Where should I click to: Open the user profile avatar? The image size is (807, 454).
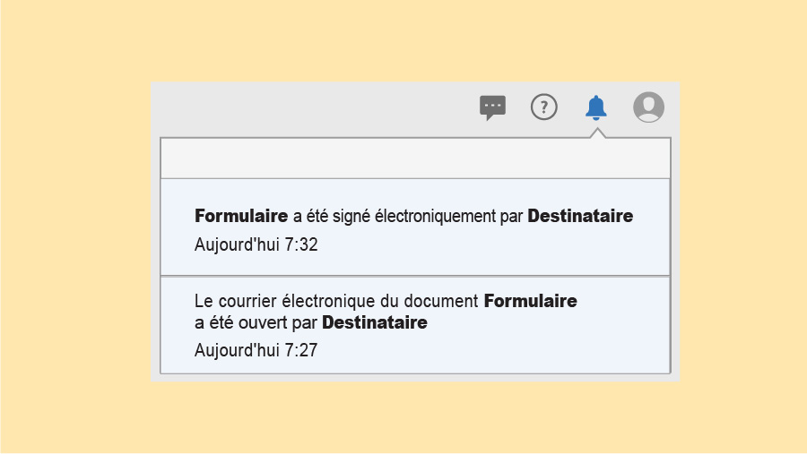point(648,107)
